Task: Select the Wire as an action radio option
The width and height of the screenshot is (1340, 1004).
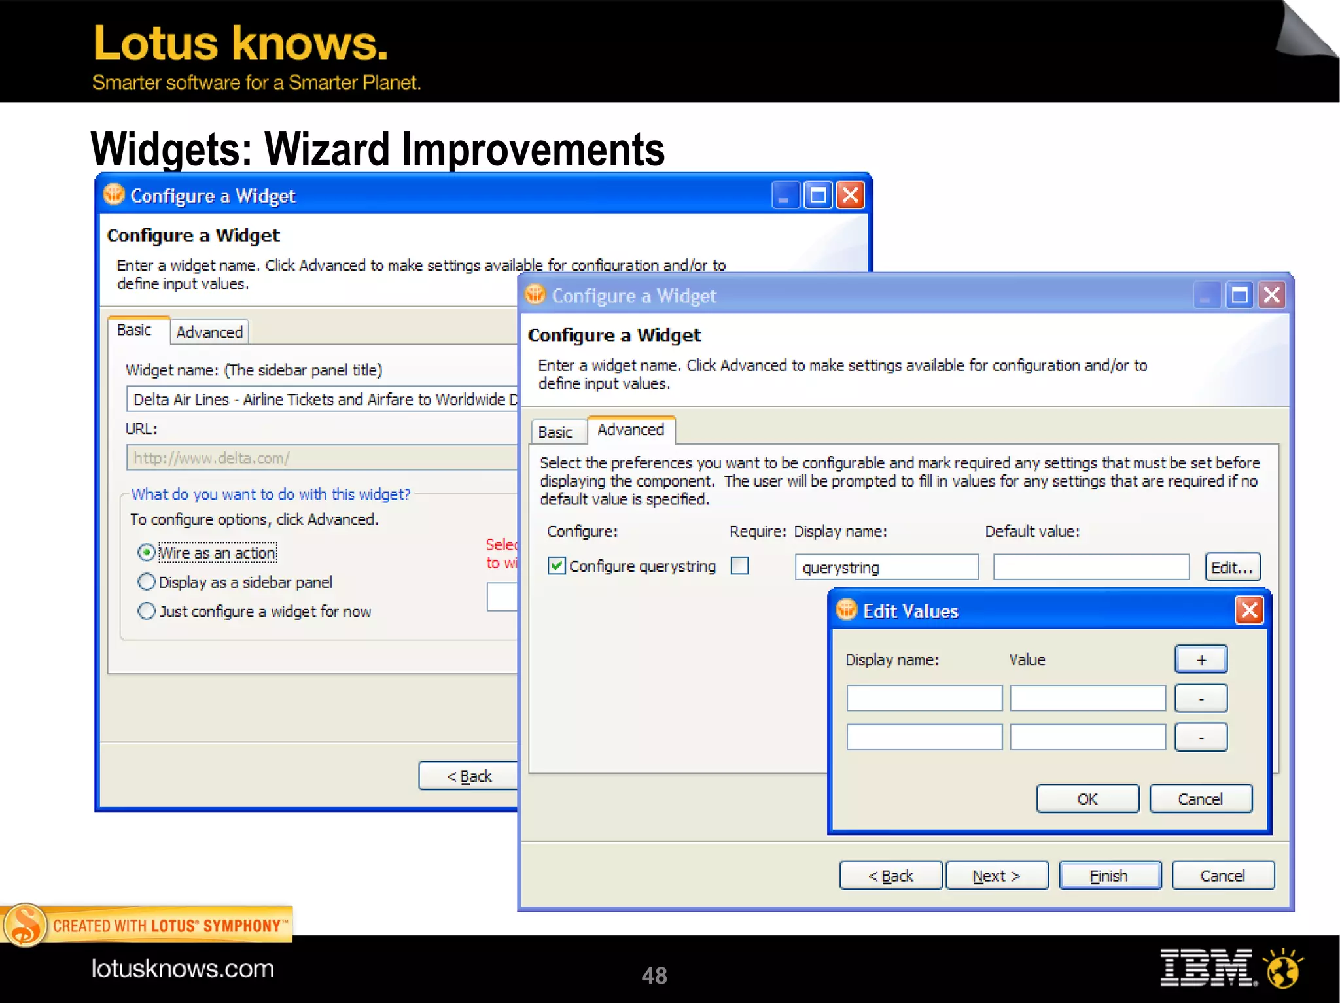Action: (147, 553)
